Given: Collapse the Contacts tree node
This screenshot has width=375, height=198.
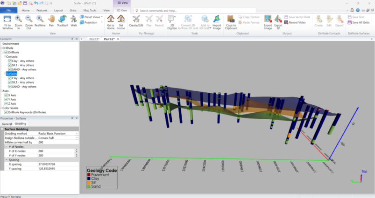Looking at the screenshot, I should point(5,56).
